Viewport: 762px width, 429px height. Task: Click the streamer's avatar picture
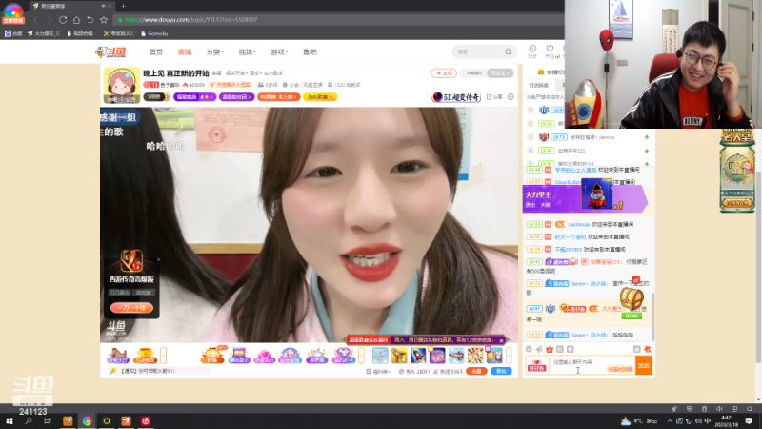122,86
